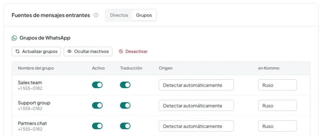
Task: Toggle Activo switch for Partners chat
Action: click(x=97, y=126)
